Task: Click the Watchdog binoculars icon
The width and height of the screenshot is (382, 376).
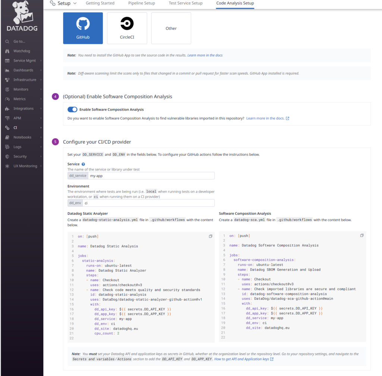Action: tap(7, 51)
